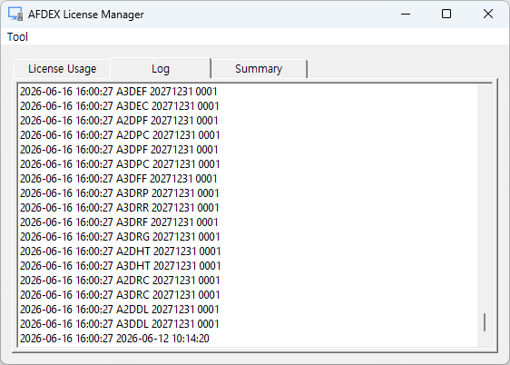Switch to the License Usage tab

coord(62,69)
